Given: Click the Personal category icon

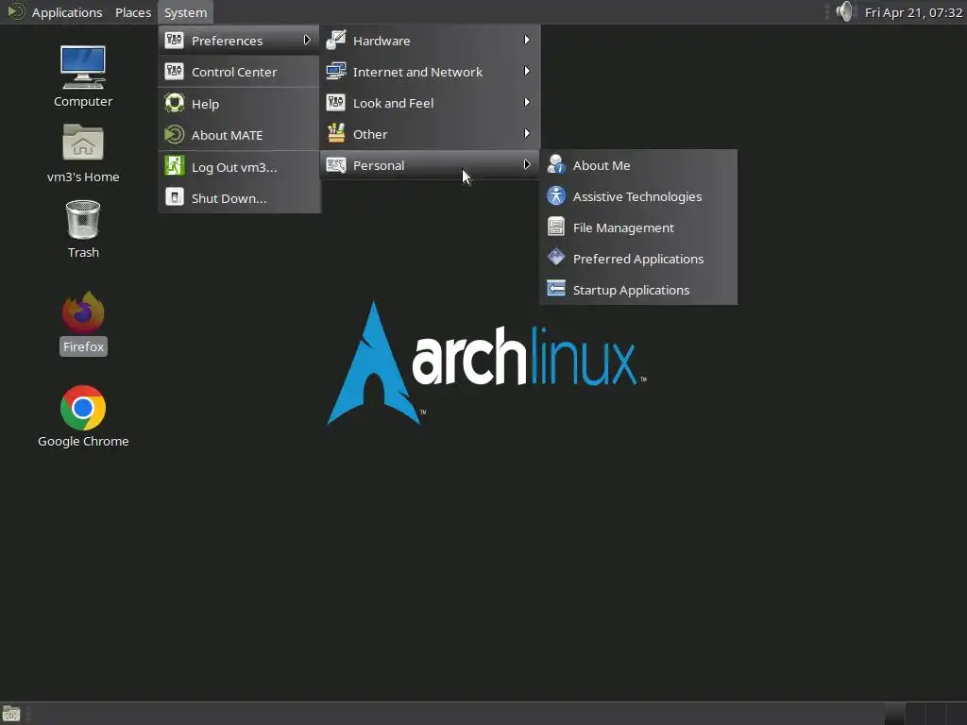Looking at the screenshot, I should (335, 164).
